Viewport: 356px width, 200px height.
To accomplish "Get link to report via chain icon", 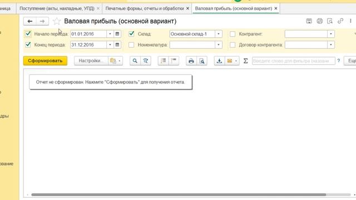I will coord(340,21).
